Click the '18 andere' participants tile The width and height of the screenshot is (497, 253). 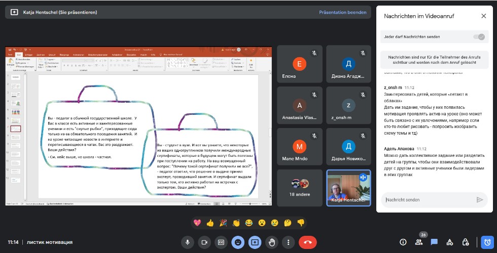300,188
